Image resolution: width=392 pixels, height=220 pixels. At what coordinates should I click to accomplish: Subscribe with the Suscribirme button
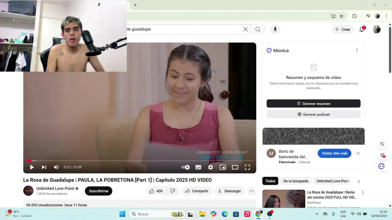pos(99,191)
